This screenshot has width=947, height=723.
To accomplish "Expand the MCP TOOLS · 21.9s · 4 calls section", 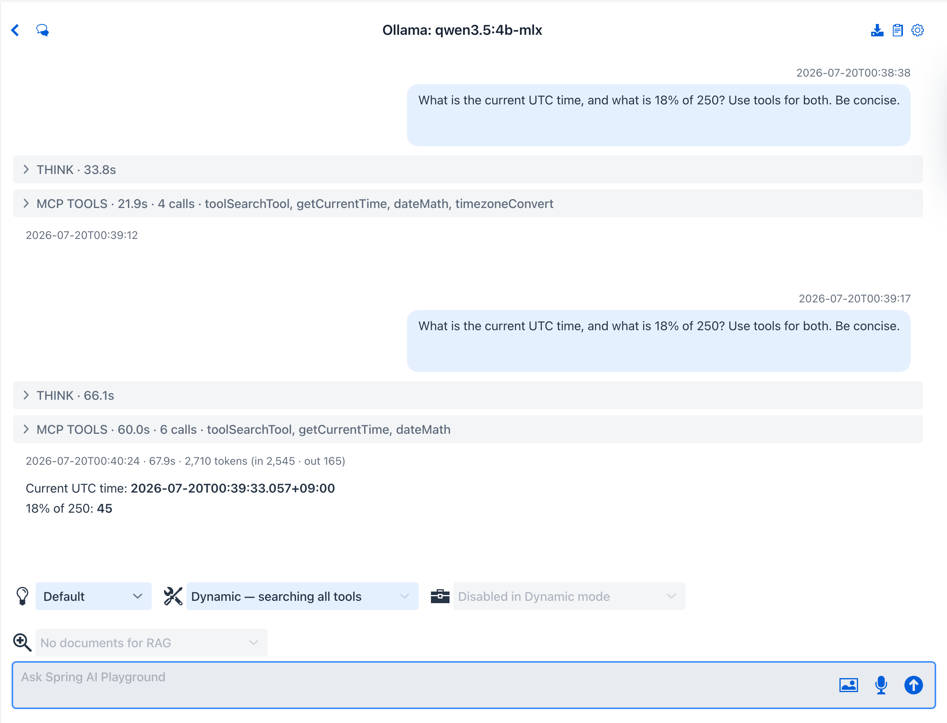I will point(468,203).
